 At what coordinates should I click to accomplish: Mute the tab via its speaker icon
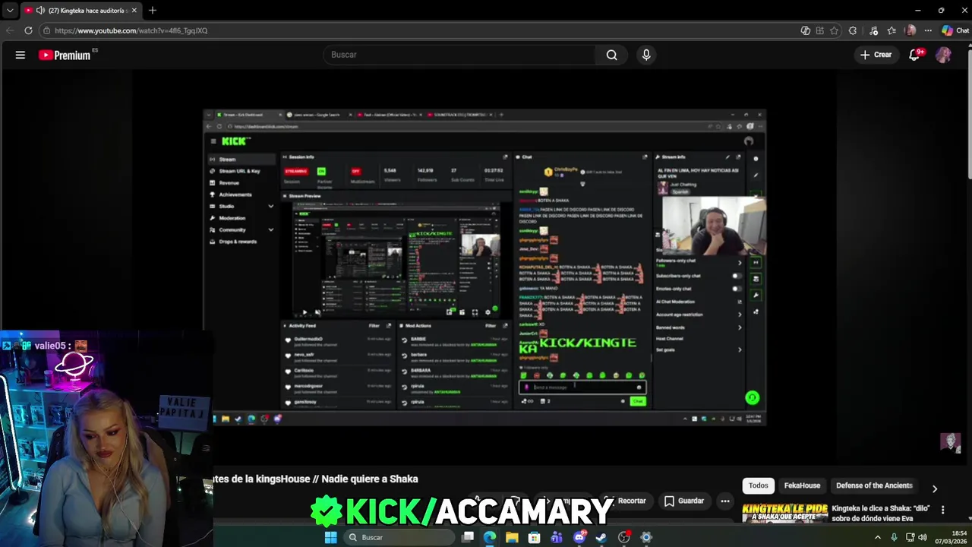click(39, 11)
